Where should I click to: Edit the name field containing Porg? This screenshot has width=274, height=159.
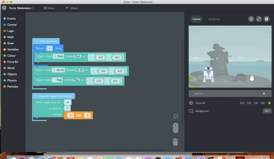[x=76, y=80]
